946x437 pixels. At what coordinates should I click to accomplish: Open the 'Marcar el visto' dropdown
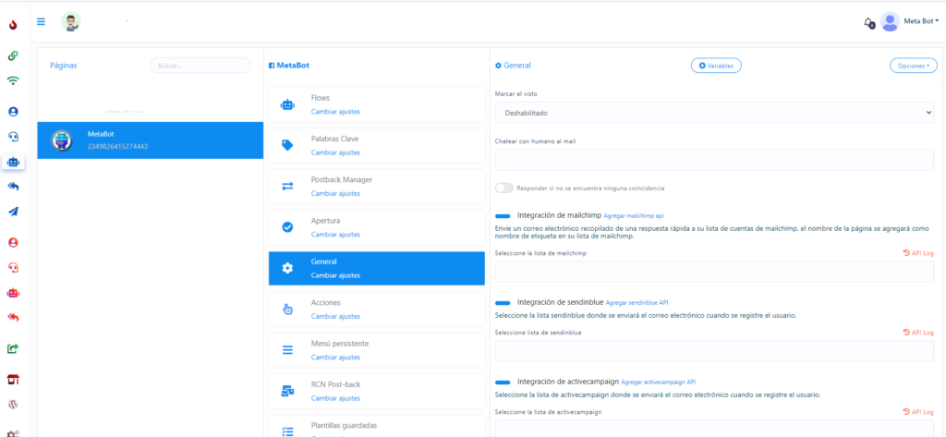coord(714,113)
